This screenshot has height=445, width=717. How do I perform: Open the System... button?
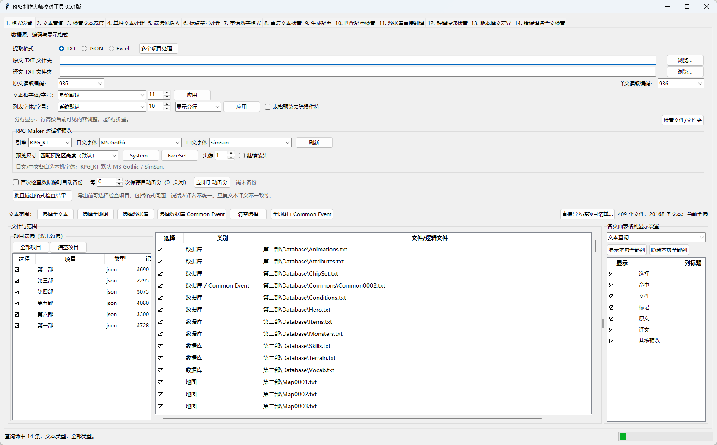pyautogui.click(x=141, y=156)
